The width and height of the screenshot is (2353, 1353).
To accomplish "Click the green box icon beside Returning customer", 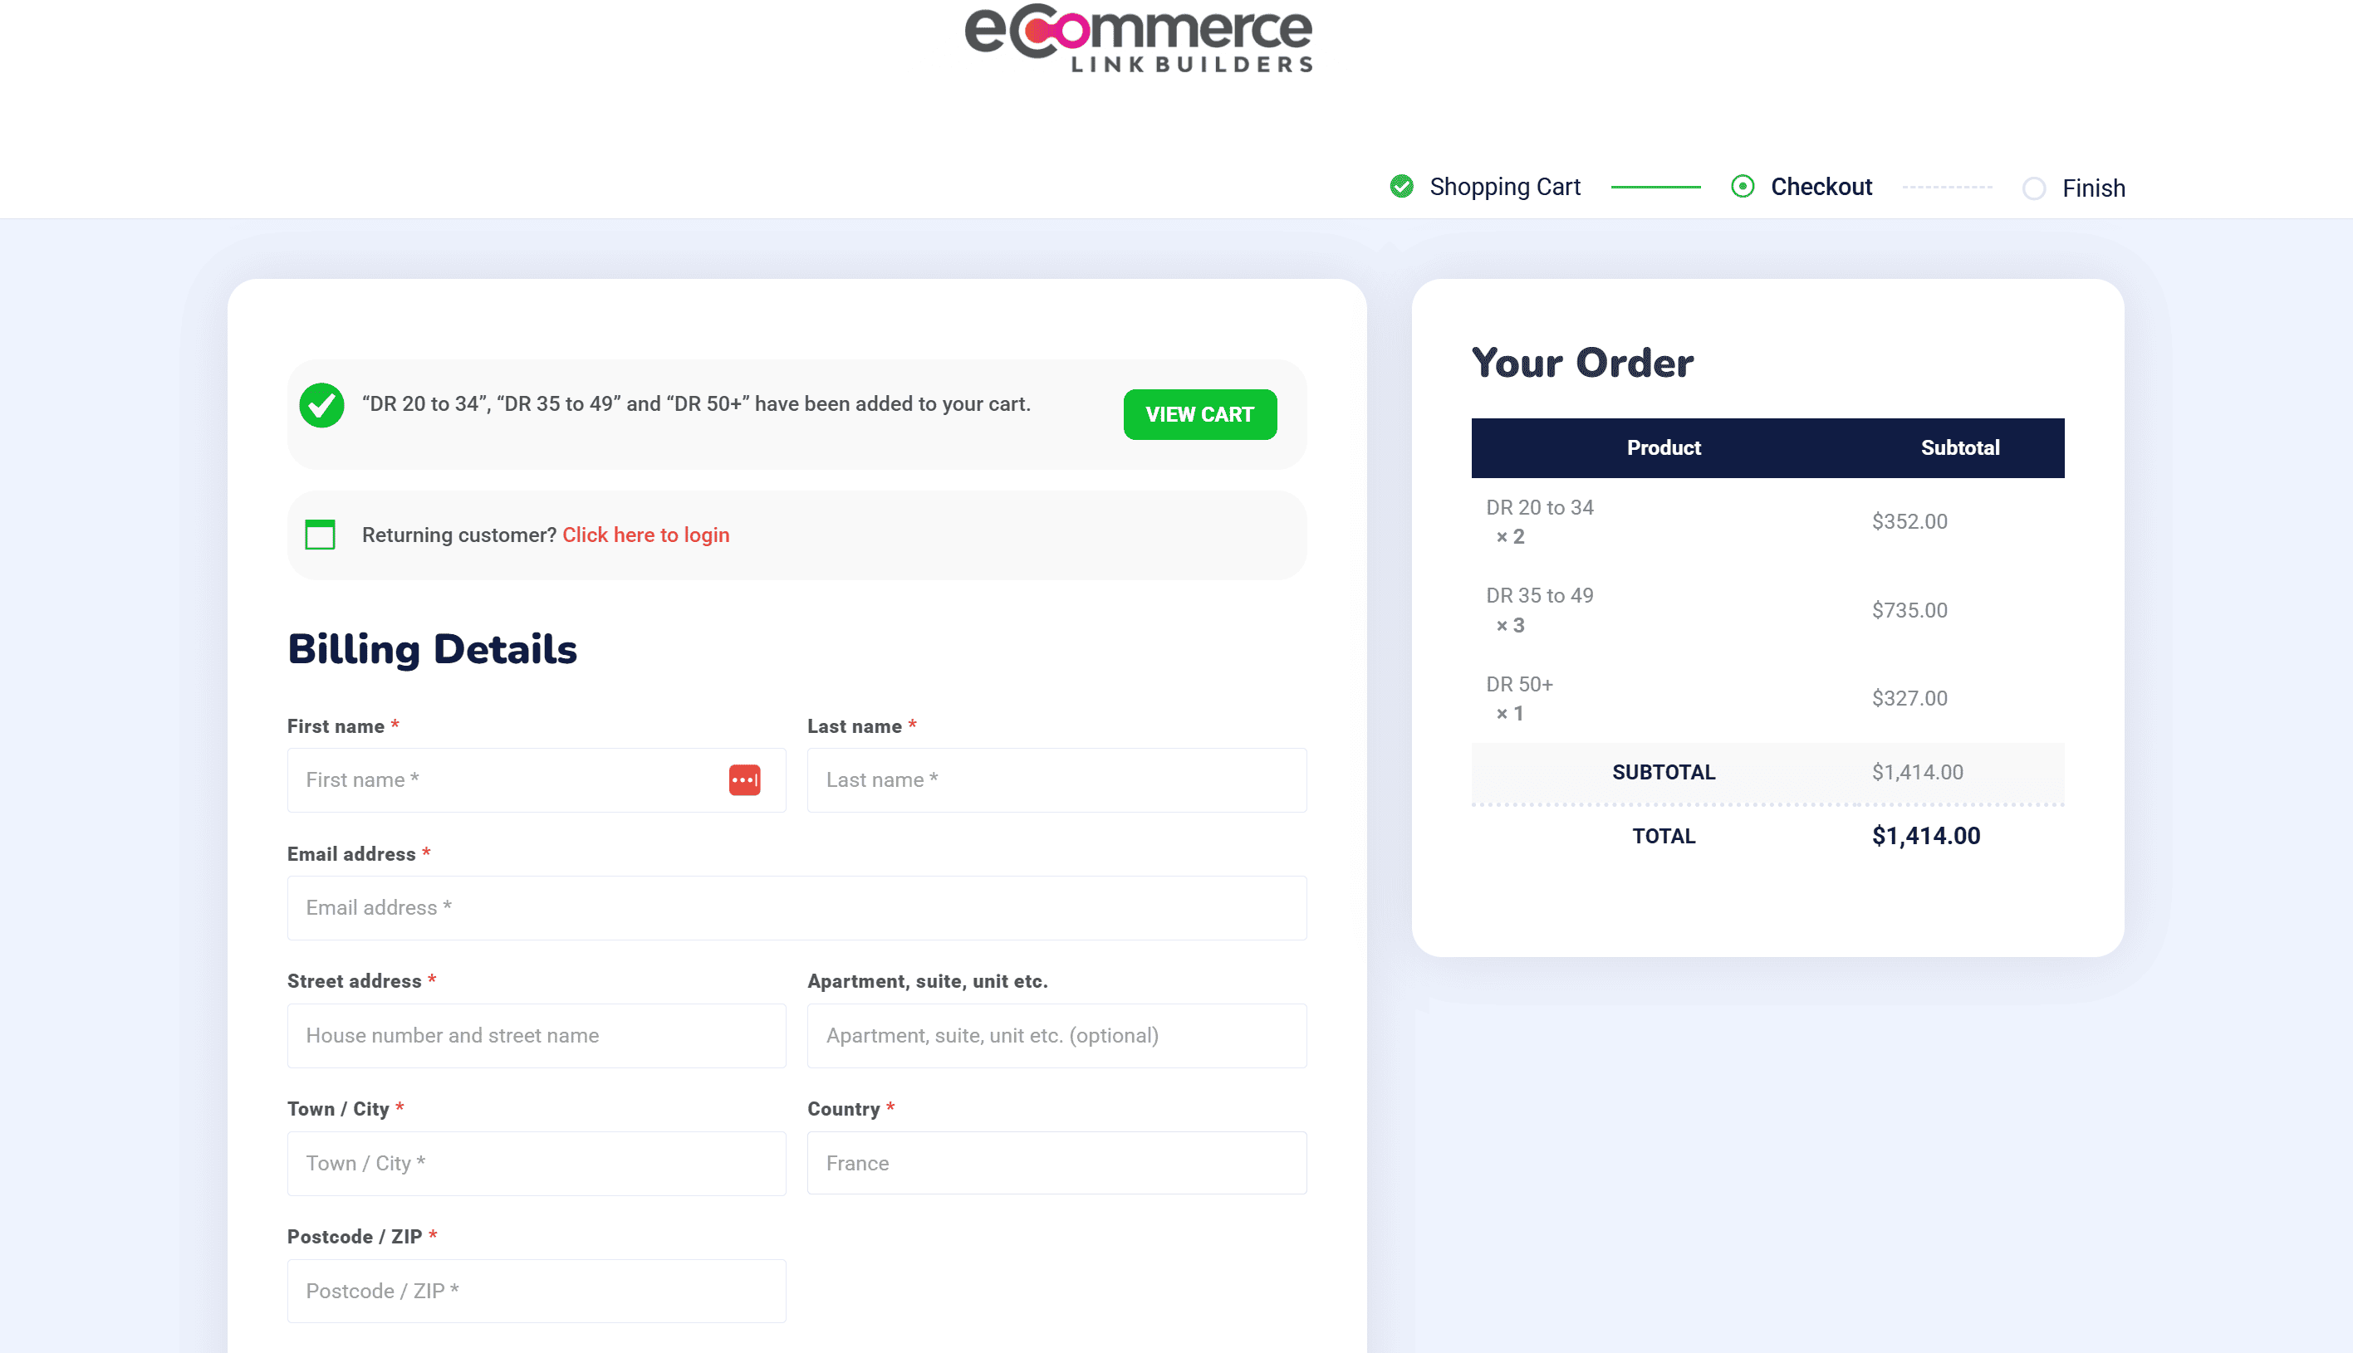I will point(320,535).
